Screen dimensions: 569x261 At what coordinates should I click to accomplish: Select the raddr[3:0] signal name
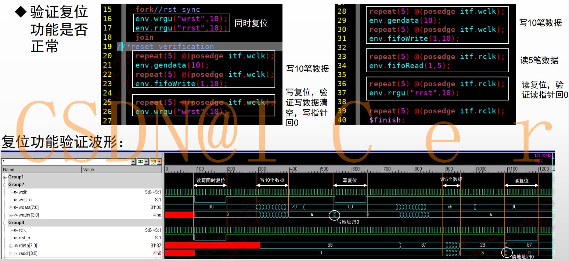(x=28, y=253)
